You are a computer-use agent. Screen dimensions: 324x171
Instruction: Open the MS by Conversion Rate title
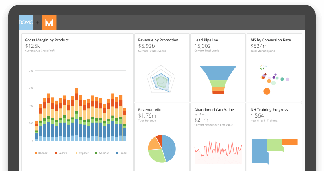tap(271, 40)
